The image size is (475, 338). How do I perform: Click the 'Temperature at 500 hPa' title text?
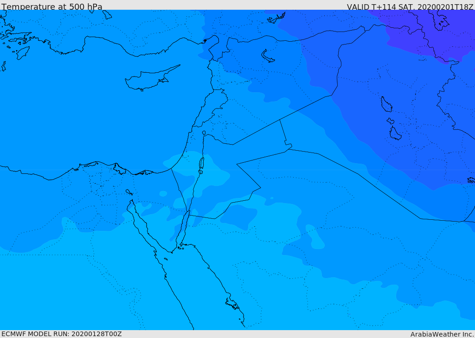pos(52,6)
